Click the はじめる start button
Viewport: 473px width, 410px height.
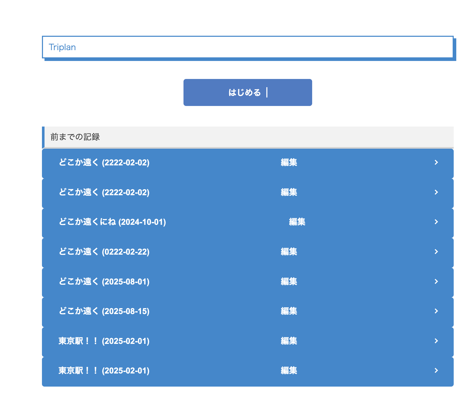(x=247, y=92)
